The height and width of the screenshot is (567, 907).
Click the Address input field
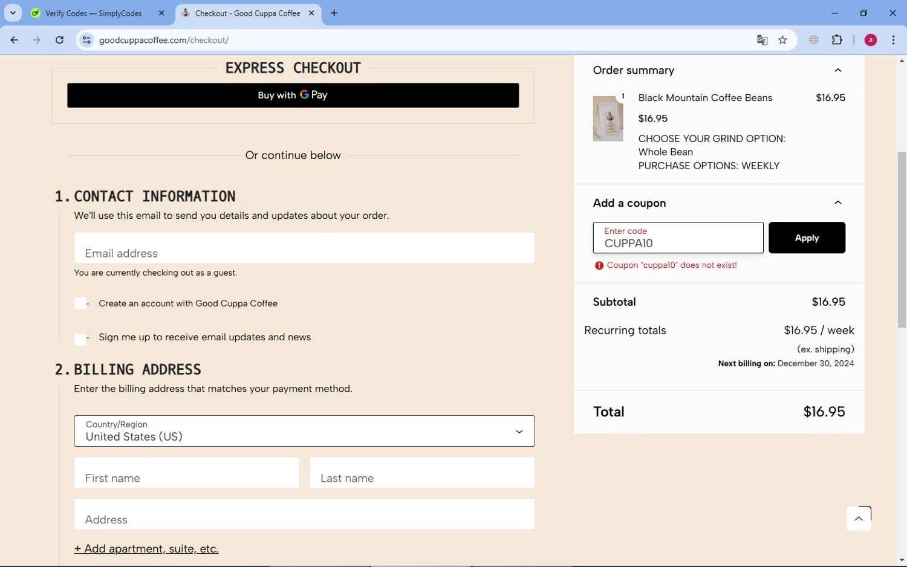pos(304,514)
